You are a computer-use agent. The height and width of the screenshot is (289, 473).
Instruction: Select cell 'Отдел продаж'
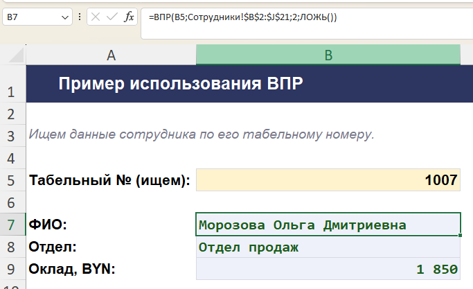328,247
